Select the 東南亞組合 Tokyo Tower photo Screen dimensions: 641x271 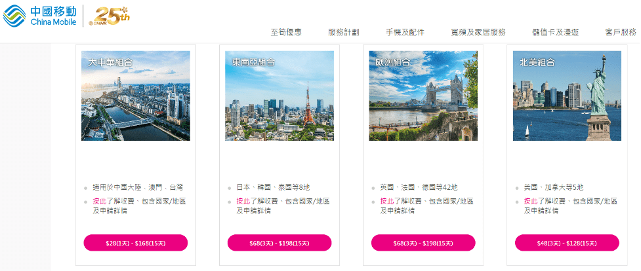(x=279, y=96)
